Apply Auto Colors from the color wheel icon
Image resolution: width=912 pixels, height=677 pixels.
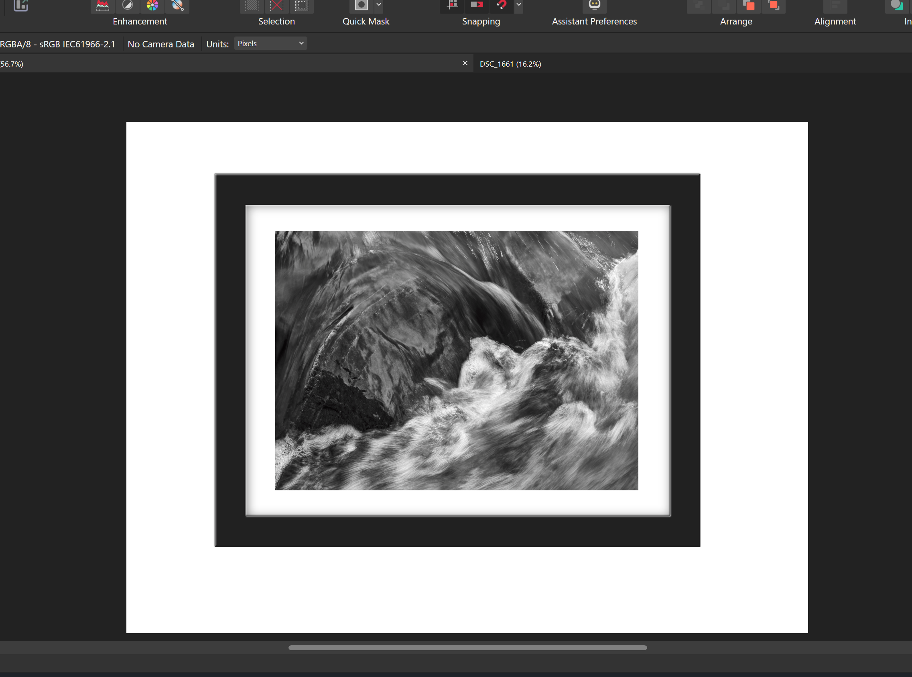coord(152,6)
